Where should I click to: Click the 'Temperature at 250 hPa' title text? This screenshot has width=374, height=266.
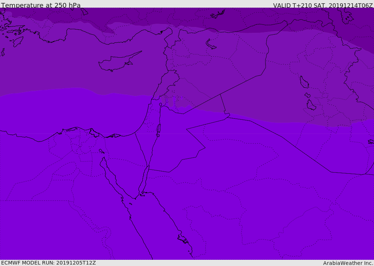[x=41, y=5]
